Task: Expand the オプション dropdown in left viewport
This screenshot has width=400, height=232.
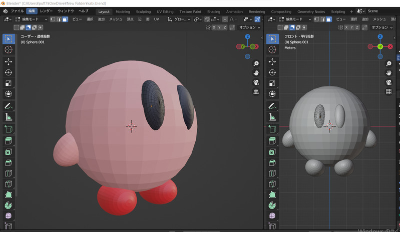Action: point(249,27)
